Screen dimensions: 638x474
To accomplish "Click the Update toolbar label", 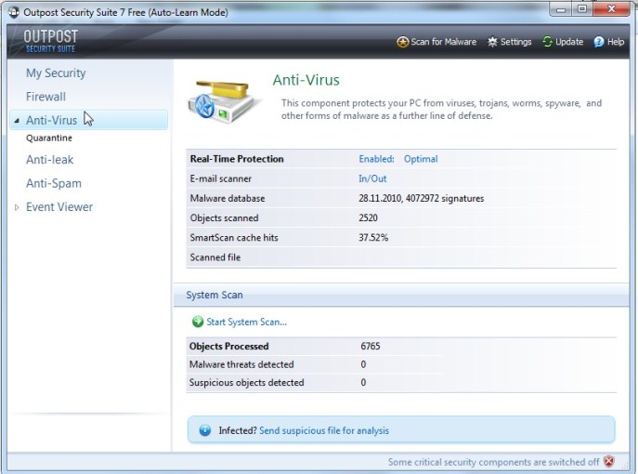I will (x=569, y=42).
